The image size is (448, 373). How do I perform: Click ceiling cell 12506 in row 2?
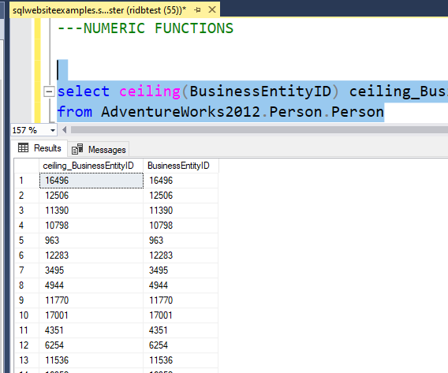coord(91,196)
